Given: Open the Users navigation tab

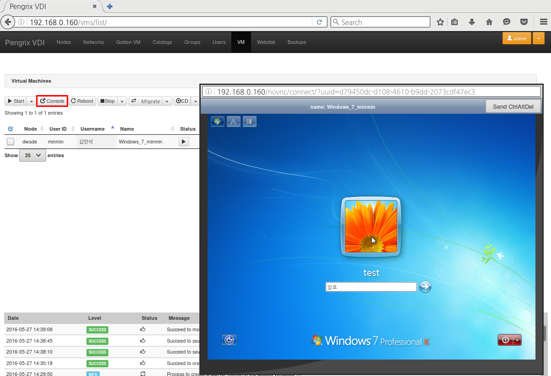Looking at the screenshot, I should point(219,42).
